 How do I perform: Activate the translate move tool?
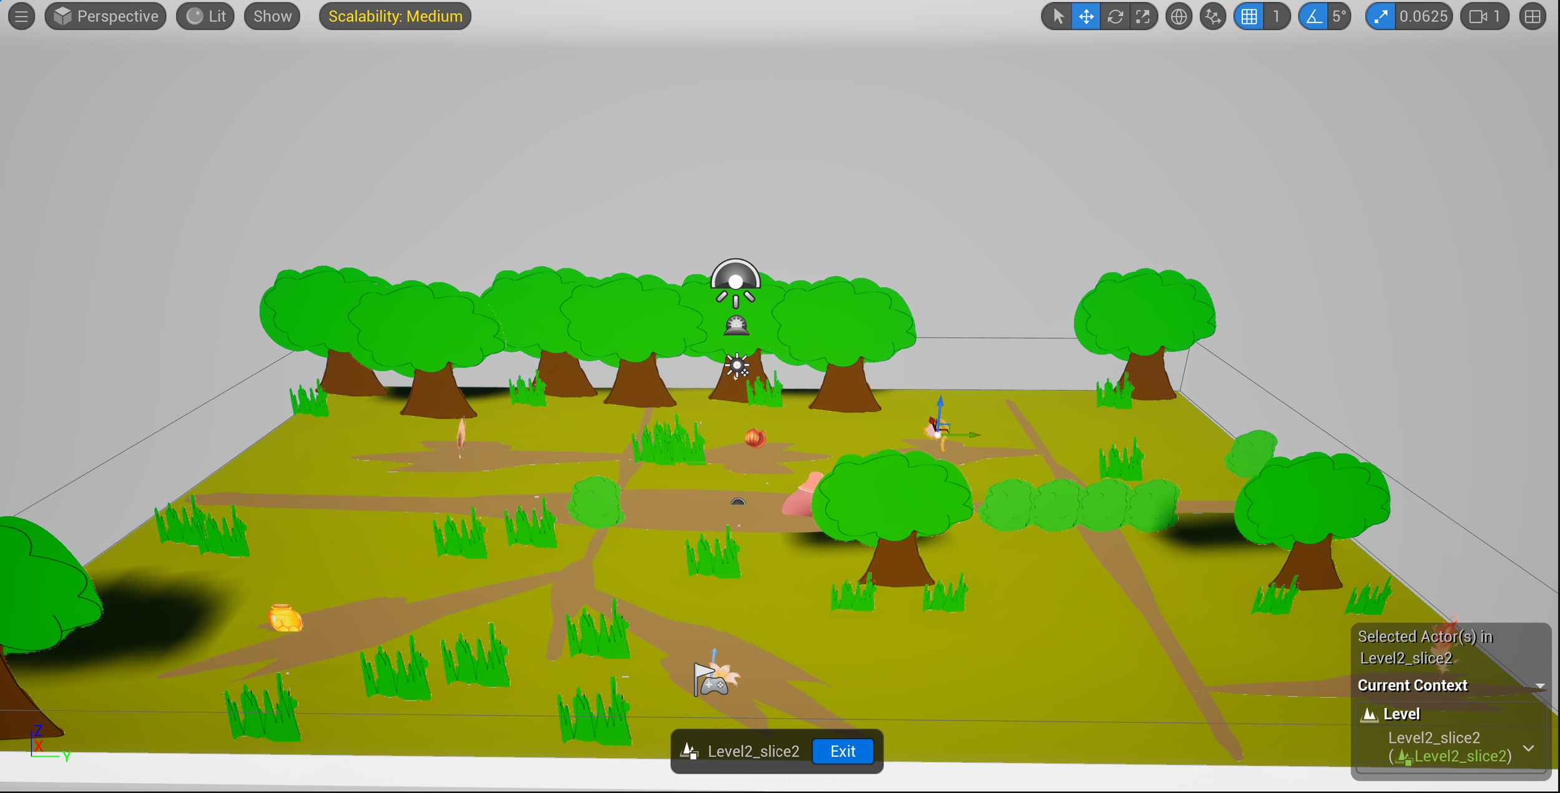click(1086, 16)
